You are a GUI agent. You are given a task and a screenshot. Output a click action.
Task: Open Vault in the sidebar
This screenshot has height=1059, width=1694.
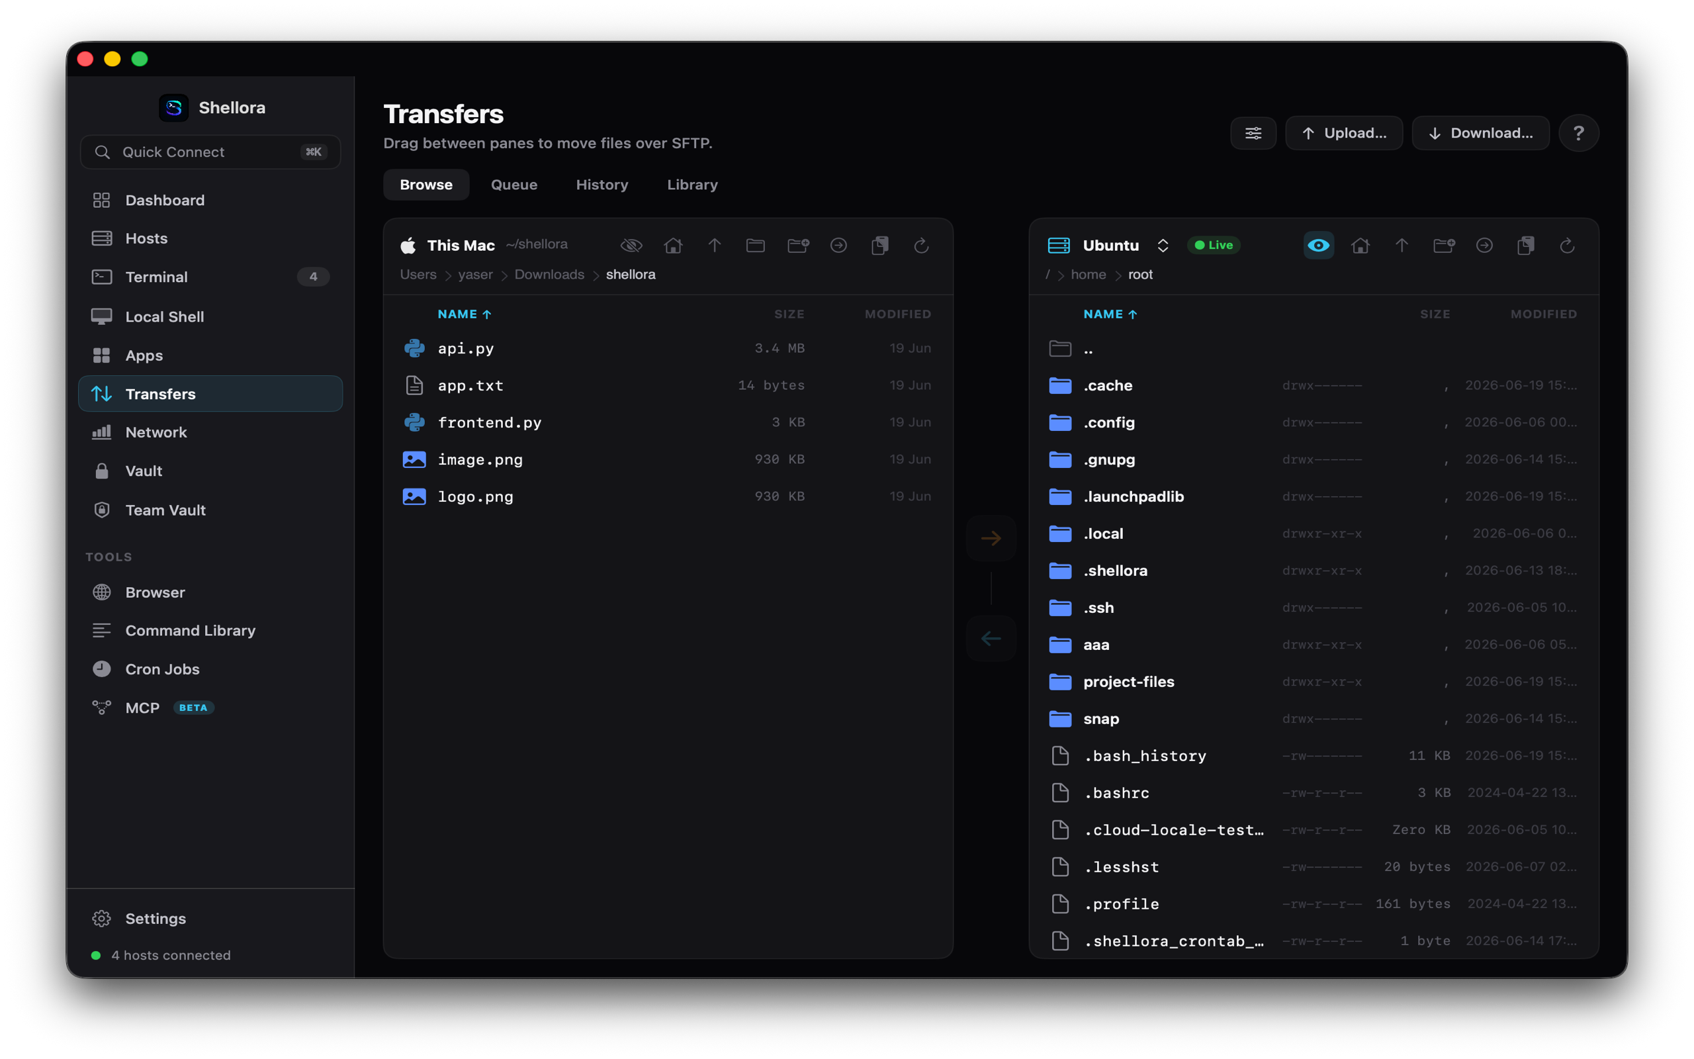click(x=210, y=471)
